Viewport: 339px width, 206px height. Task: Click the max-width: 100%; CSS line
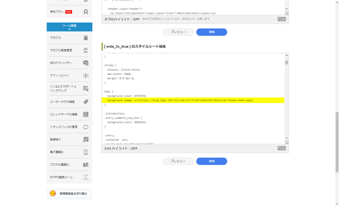(119, 74)
